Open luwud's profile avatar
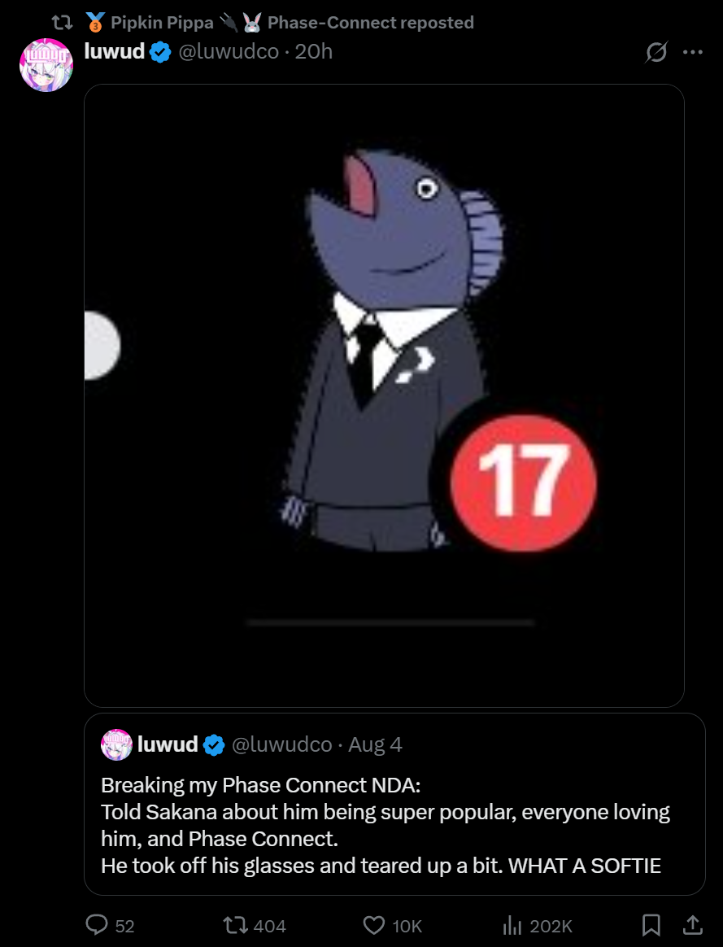The image size is (723, 947). 46,65
